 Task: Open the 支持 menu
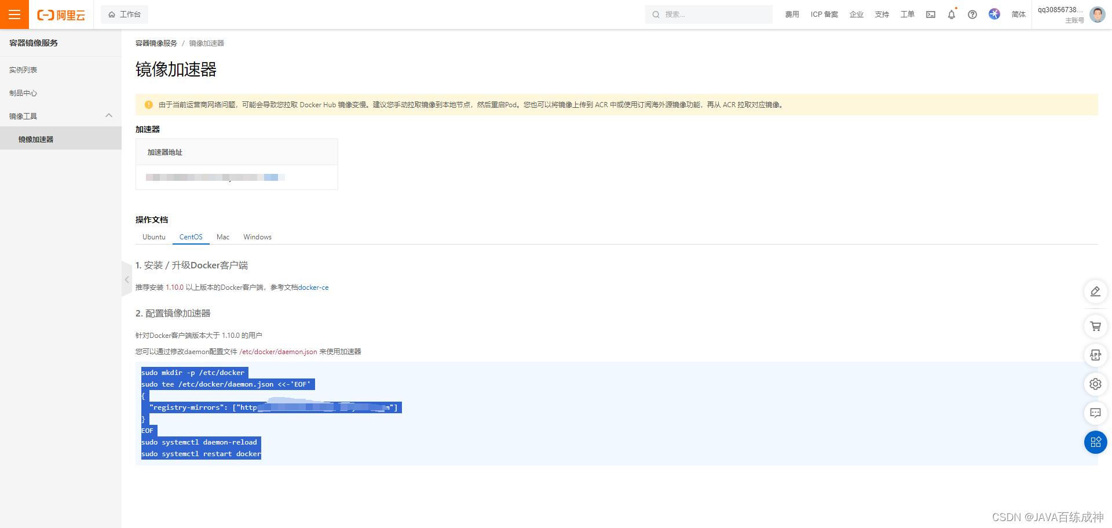click(881, 14)
